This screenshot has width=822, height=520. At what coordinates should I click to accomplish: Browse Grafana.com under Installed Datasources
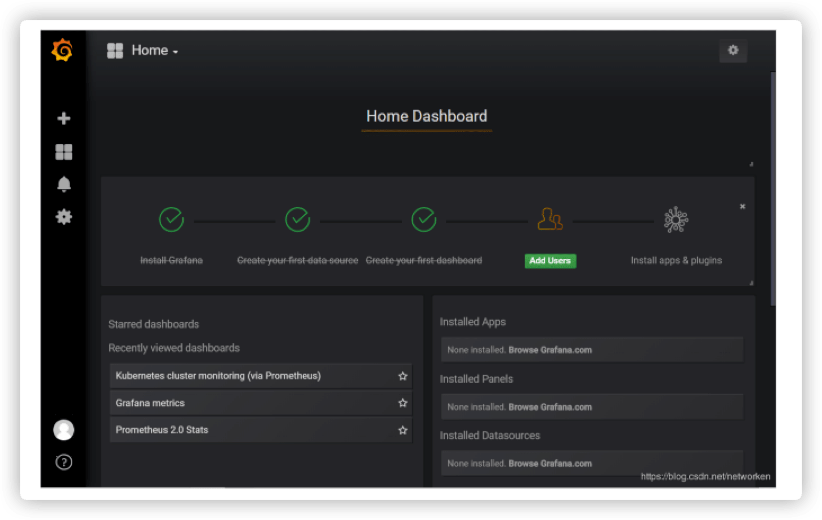pos(550,464)
